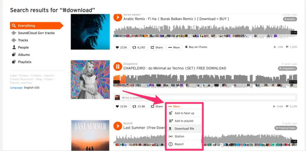Like the CHAPELEIRO track with heart 223K
Image resolution: width=306 pixels, height=151 pixels.
[121, 107]
